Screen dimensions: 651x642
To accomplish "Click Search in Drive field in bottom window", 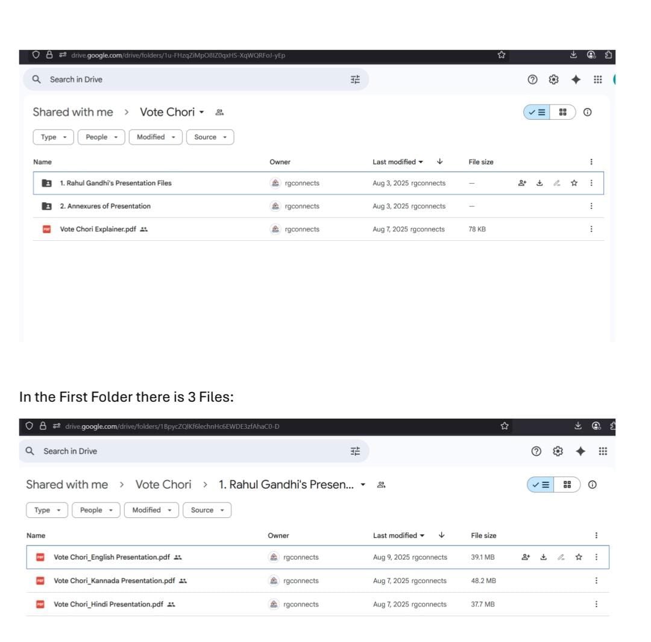I will tap(194, 451).
